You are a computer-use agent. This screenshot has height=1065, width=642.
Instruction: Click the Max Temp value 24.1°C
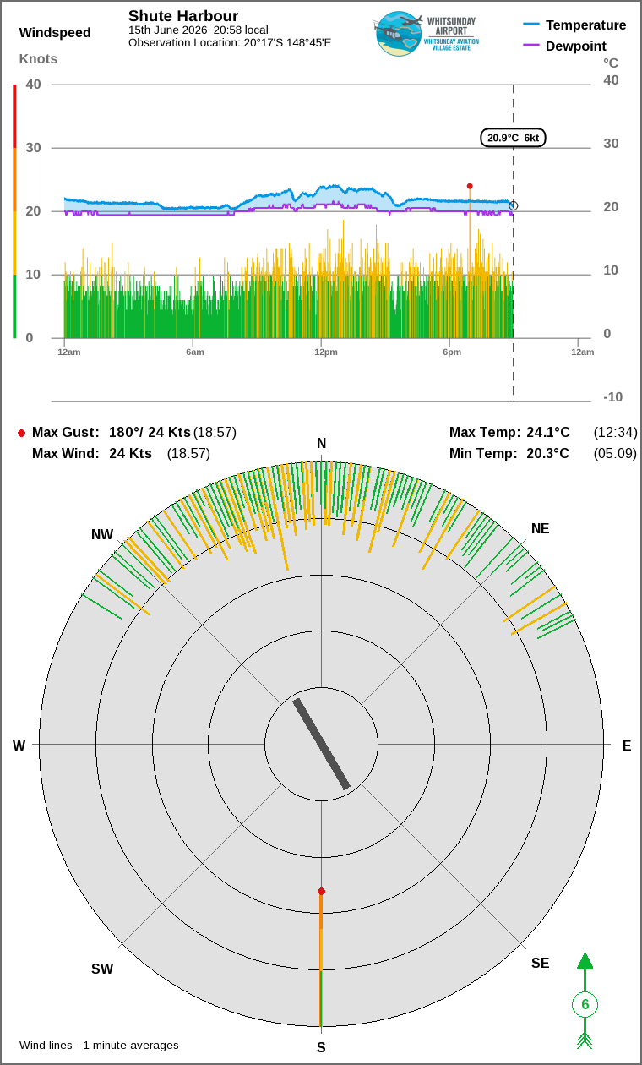tap(548, 432)
